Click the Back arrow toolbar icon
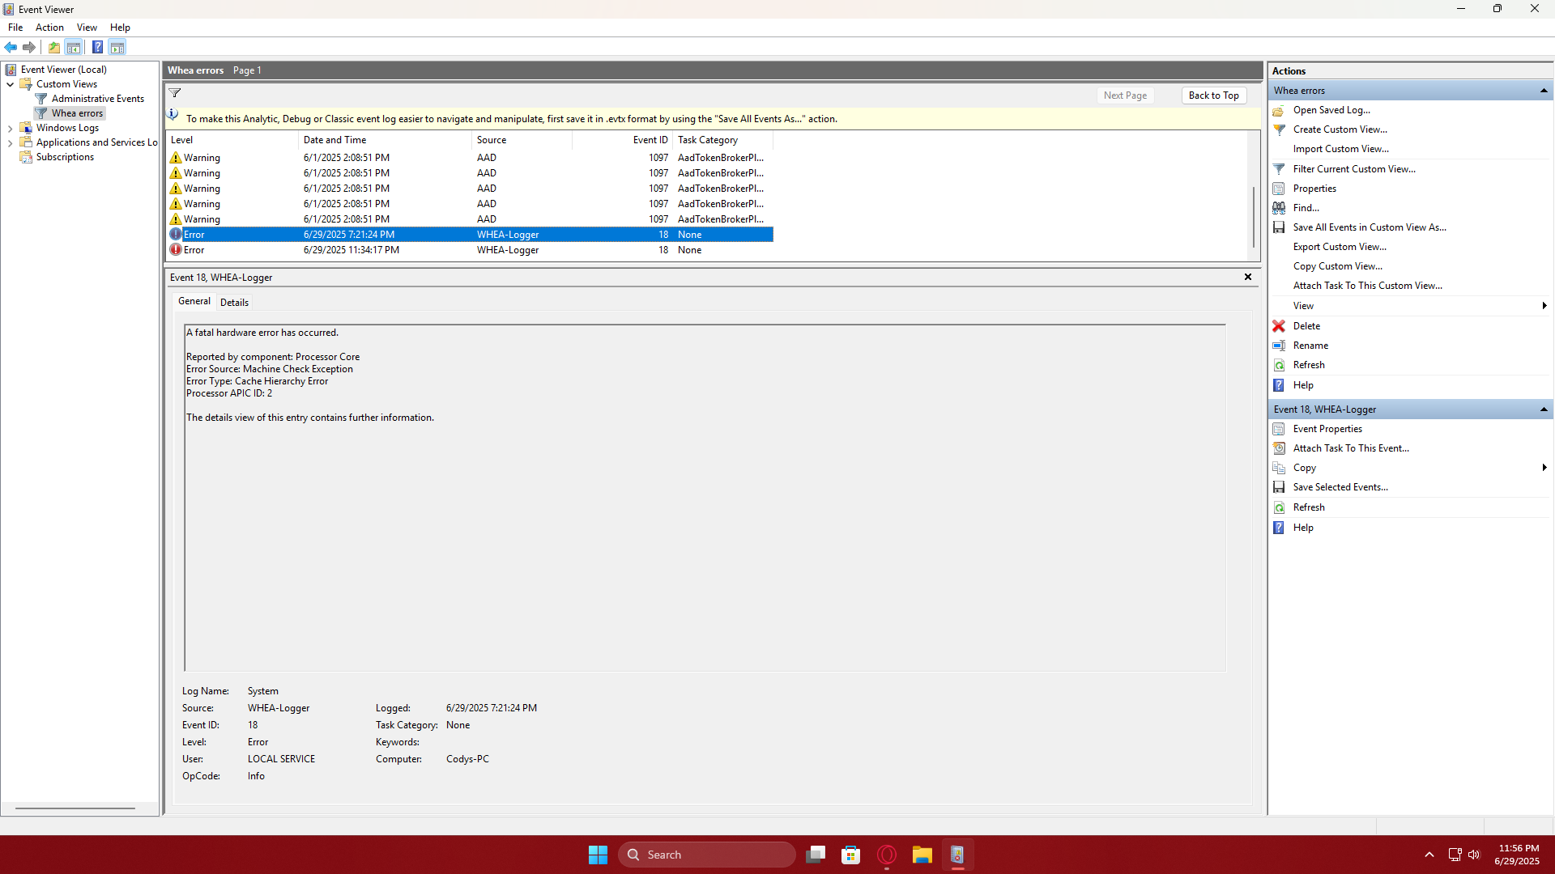The height and width of the screenshot is (874, 1555). [11, 47]
